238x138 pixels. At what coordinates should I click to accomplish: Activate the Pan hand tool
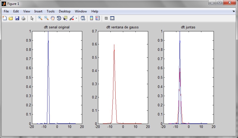(x=53, y=18)
